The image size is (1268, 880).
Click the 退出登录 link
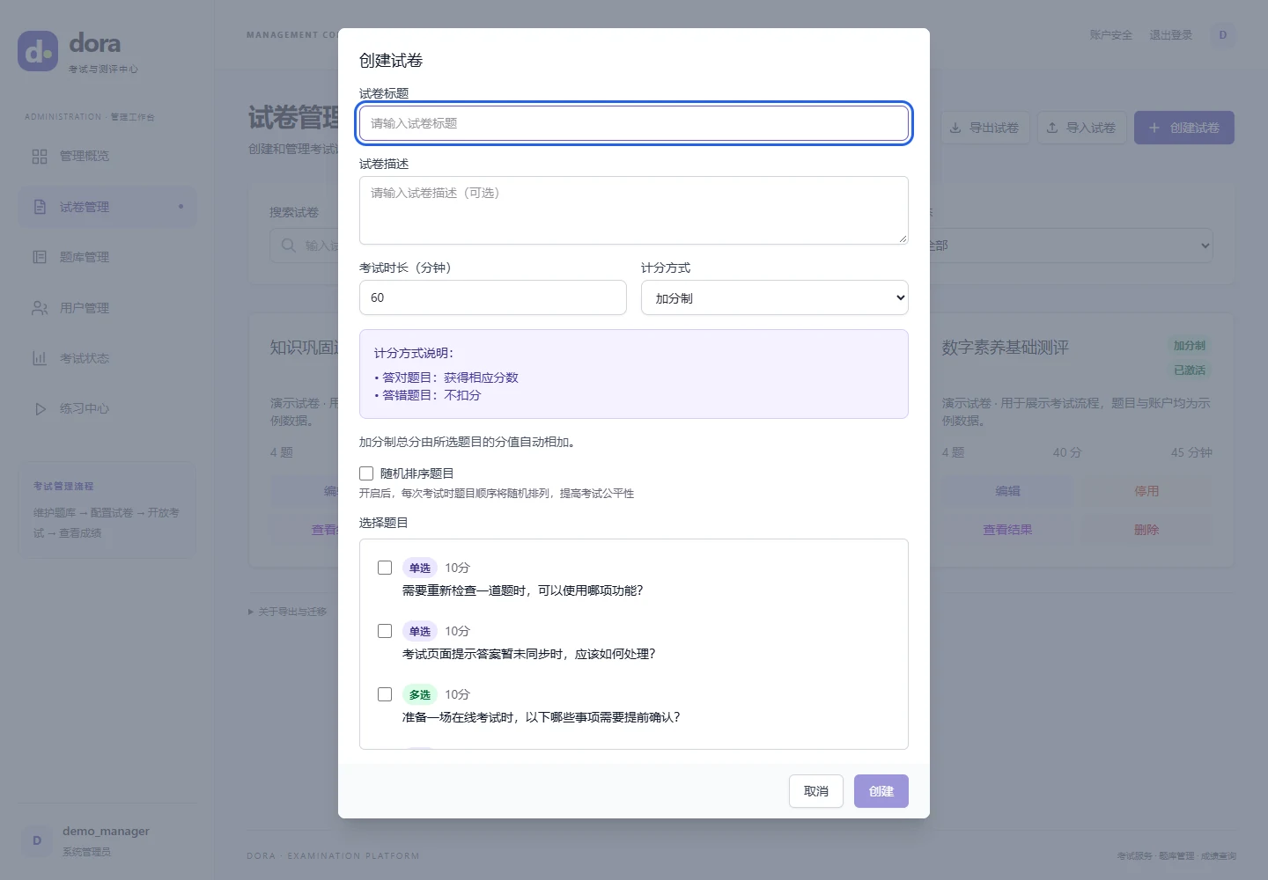(1171, 35)
